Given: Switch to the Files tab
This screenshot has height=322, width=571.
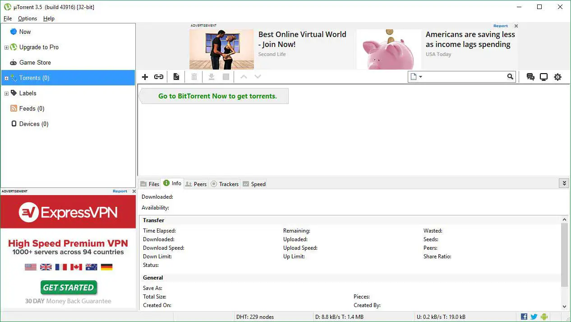Looking at the screenshot, I should click(x=150, y=184).
